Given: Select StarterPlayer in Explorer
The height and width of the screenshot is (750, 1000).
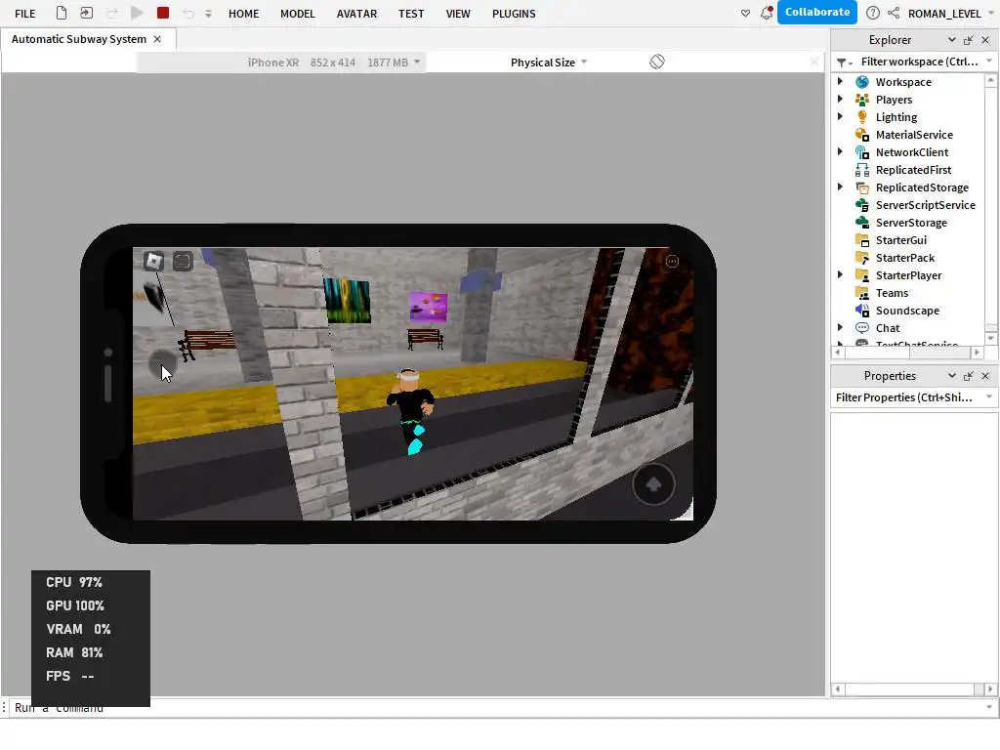Looking at the screenshot, I should click(908, 274).
